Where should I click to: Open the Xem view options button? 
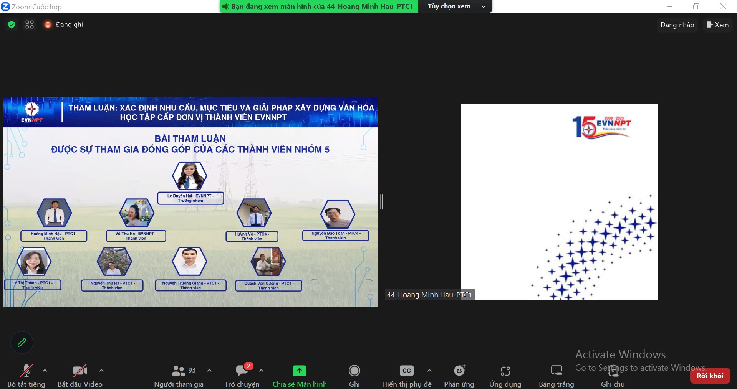717,25
